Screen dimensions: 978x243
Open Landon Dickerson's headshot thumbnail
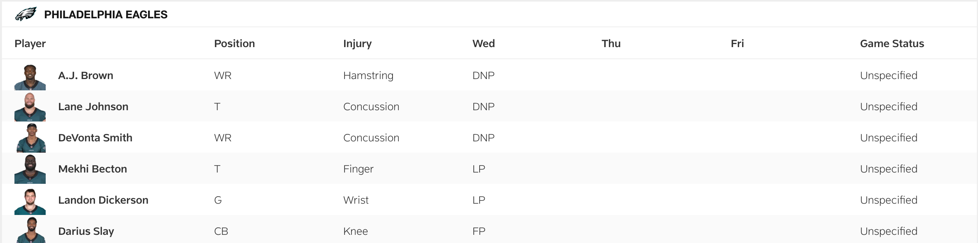(x=30, y=201)
